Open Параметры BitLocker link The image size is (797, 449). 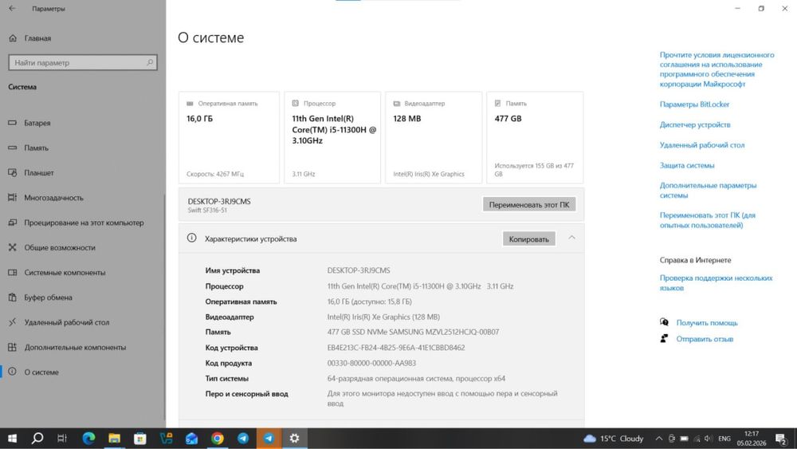(x=694, y=104)
